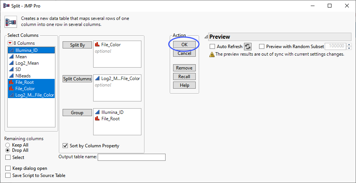Click the Recall button
The height and width of the screenshot is (183, 356).
[x=184, y=77]
